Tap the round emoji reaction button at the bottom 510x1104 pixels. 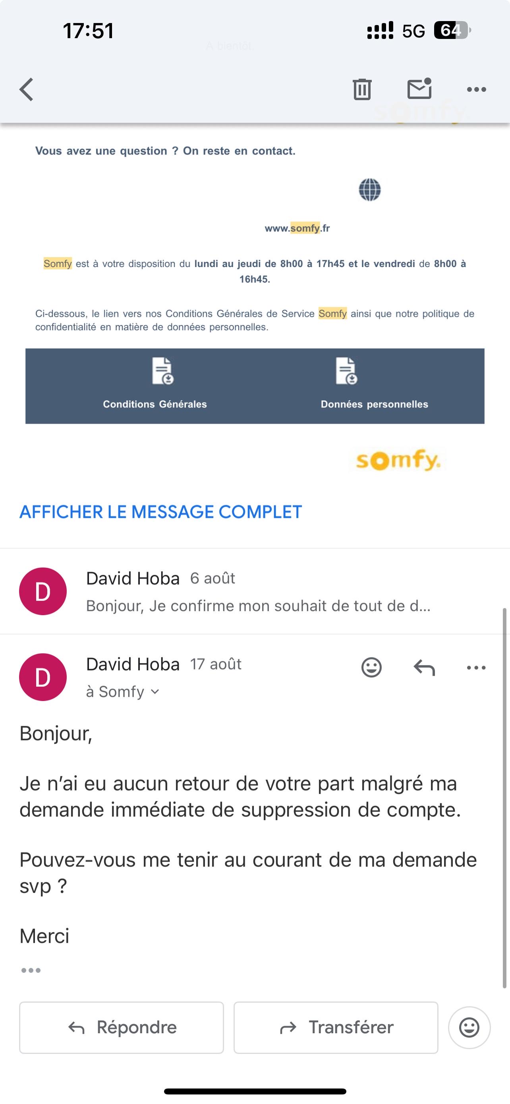pyautogui.click(x=469, y=1027)
